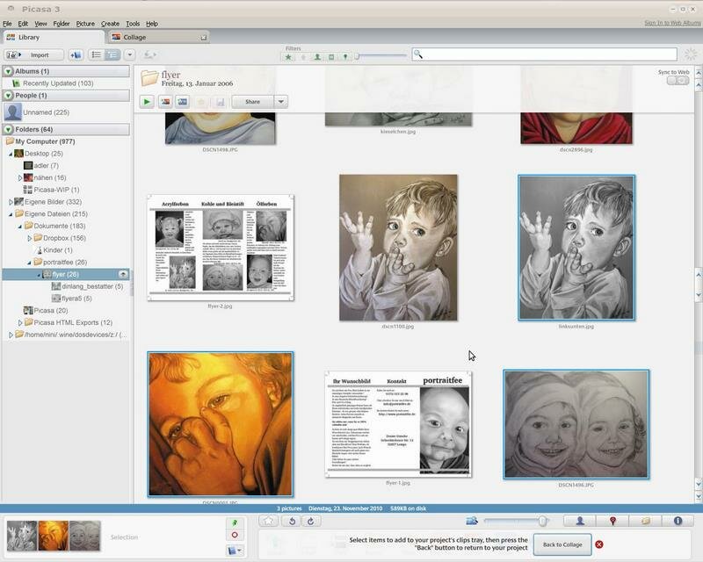Viewport: 703px width, 562px height.
Task: Open the dinlang_bestatter (5) folder
Action: click(x=87, y=286)
